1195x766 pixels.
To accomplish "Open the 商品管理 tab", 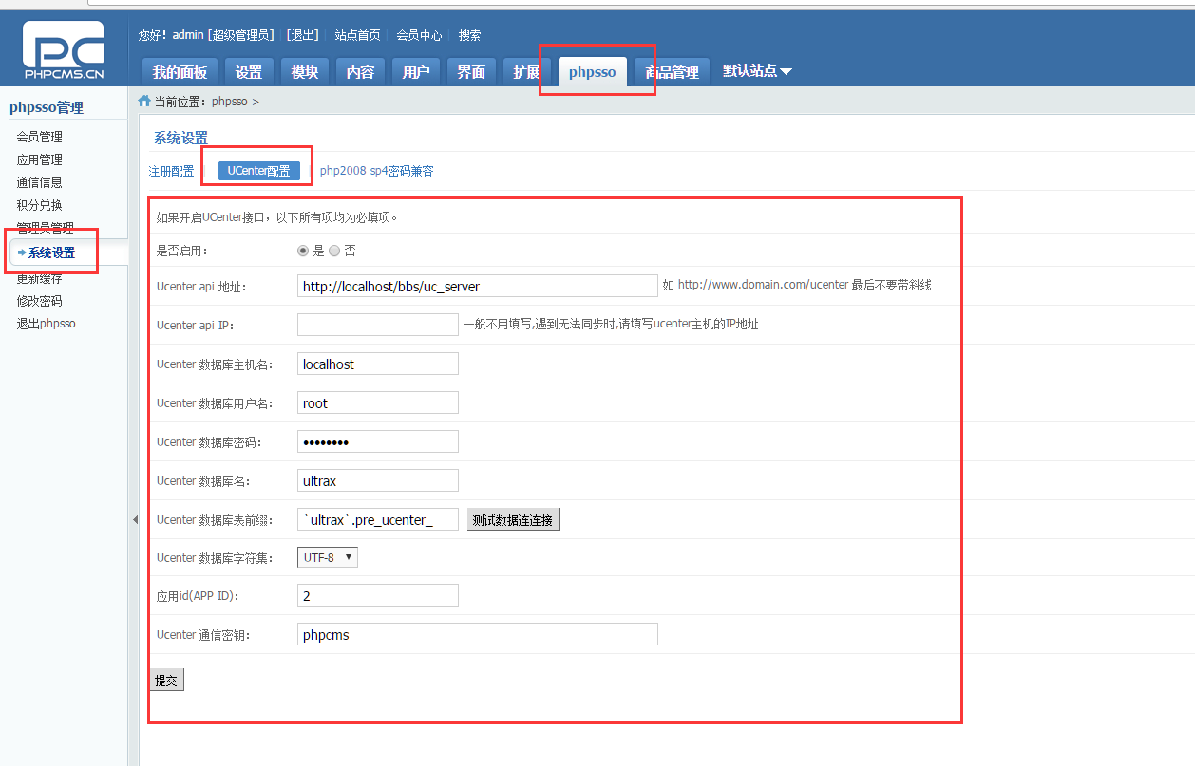I will pyautogui.click(x=673, y=72).
